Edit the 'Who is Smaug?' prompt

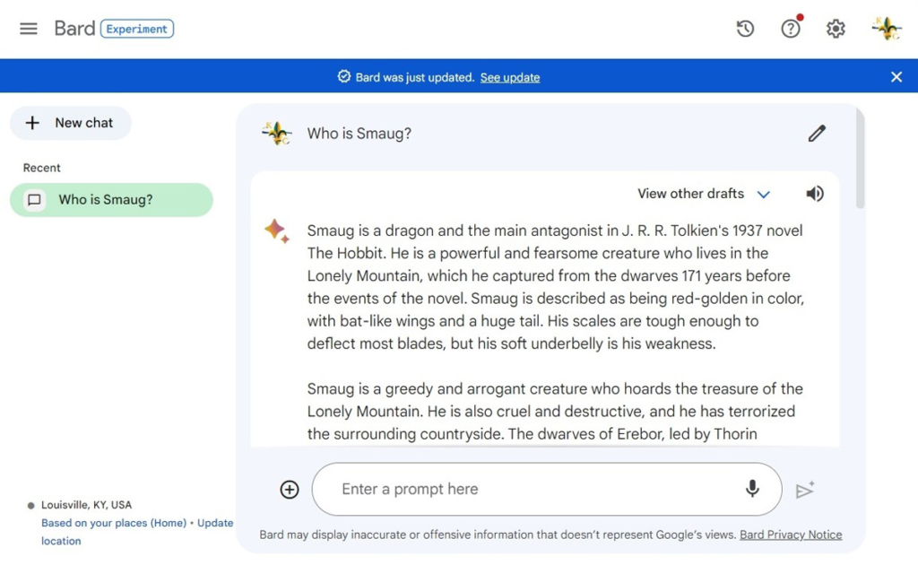point(816,134)
